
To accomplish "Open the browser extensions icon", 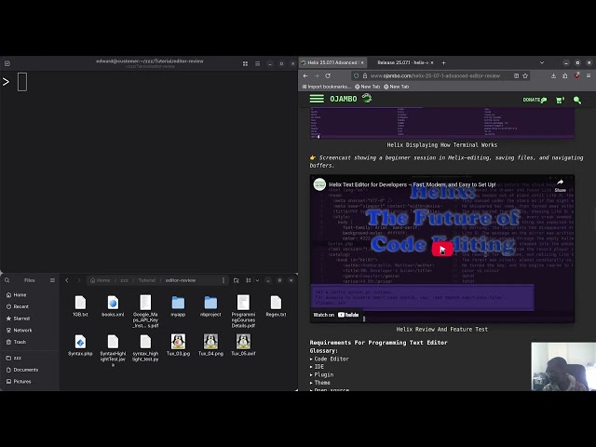I will (565, 75).
